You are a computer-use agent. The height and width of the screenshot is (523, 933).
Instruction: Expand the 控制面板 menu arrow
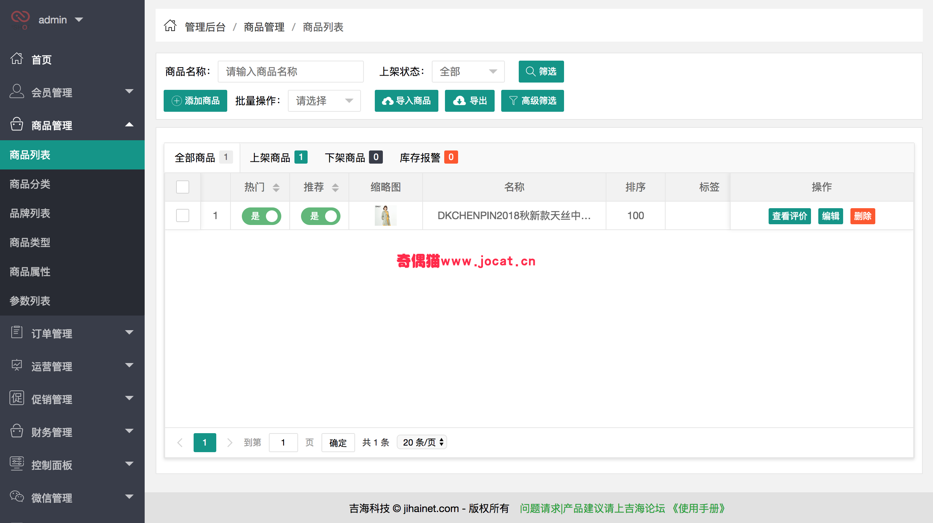tap(129, 464)
